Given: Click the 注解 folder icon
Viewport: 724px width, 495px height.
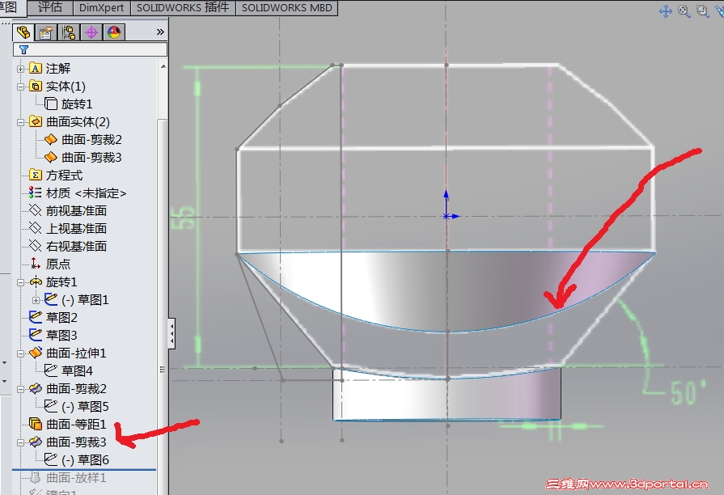Looking at the screenshot, I should [x=36, y=68].
